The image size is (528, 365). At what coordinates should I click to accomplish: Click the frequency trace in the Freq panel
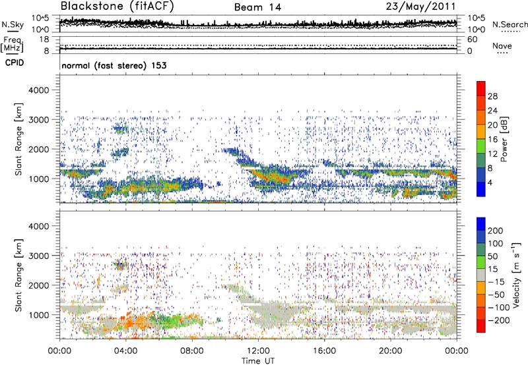pos(258,49)
